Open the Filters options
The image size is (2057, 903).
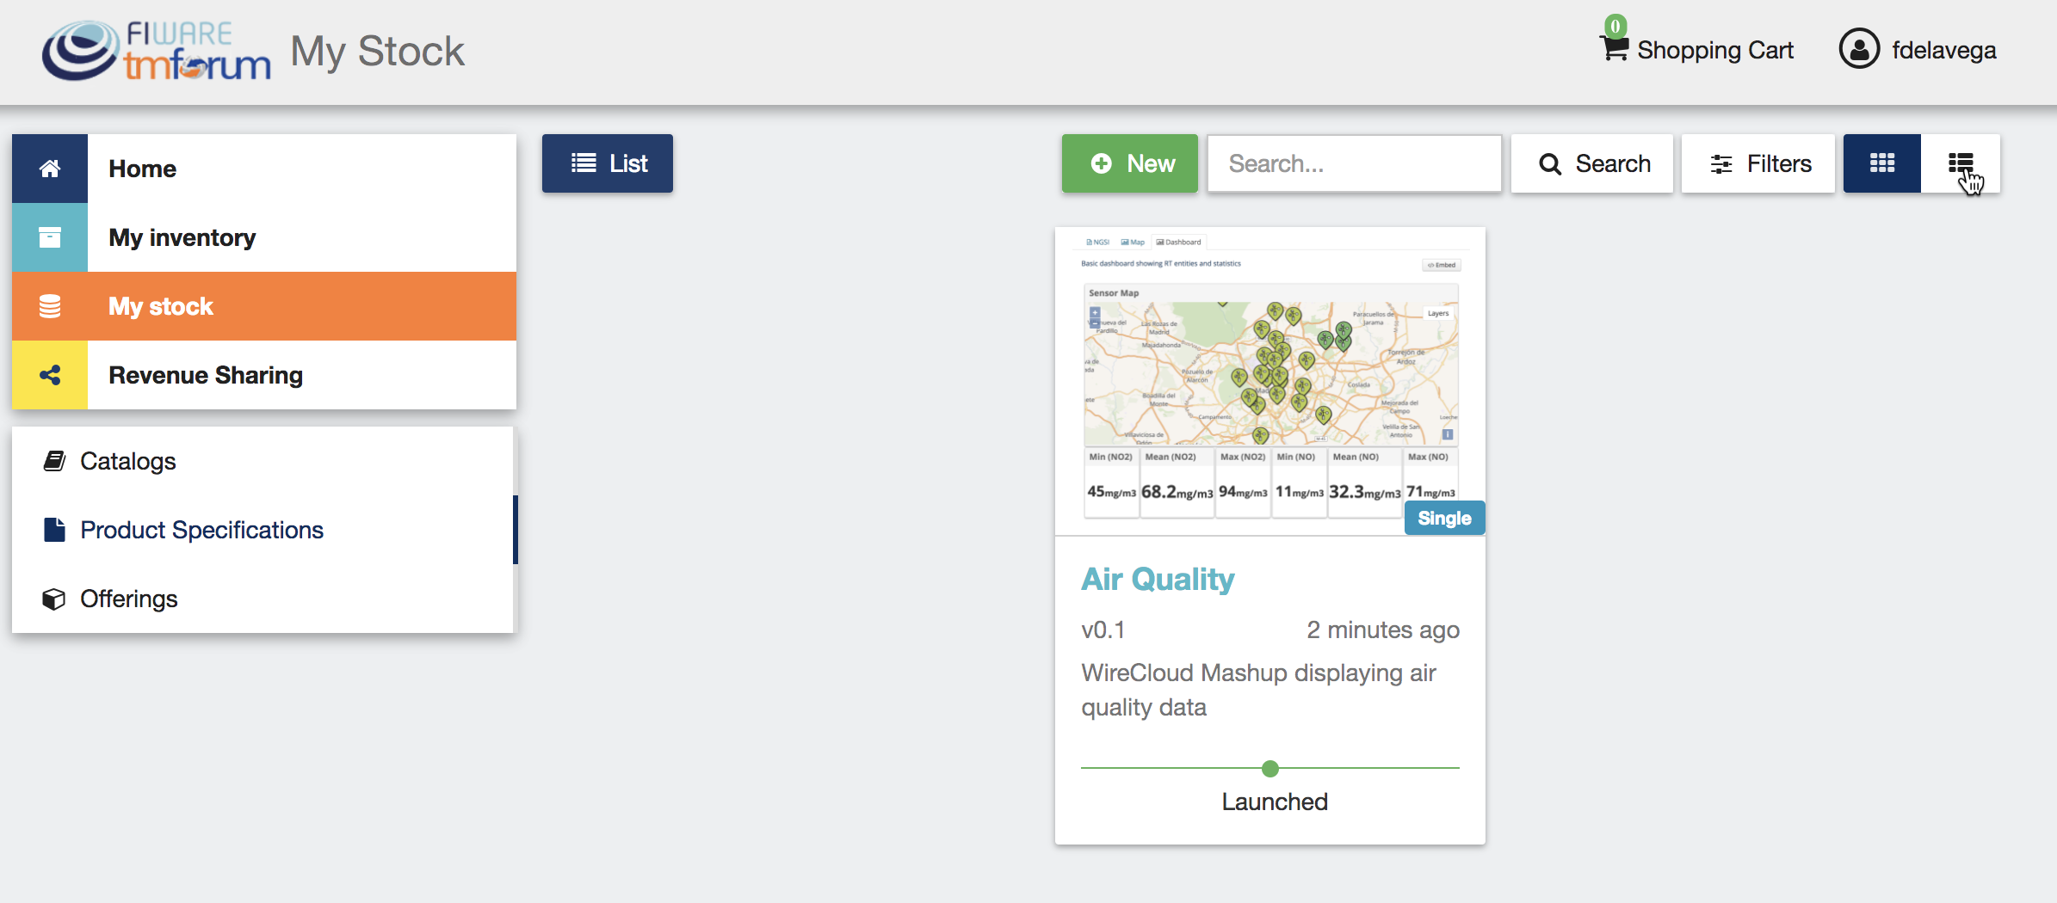click(1758, 163)
